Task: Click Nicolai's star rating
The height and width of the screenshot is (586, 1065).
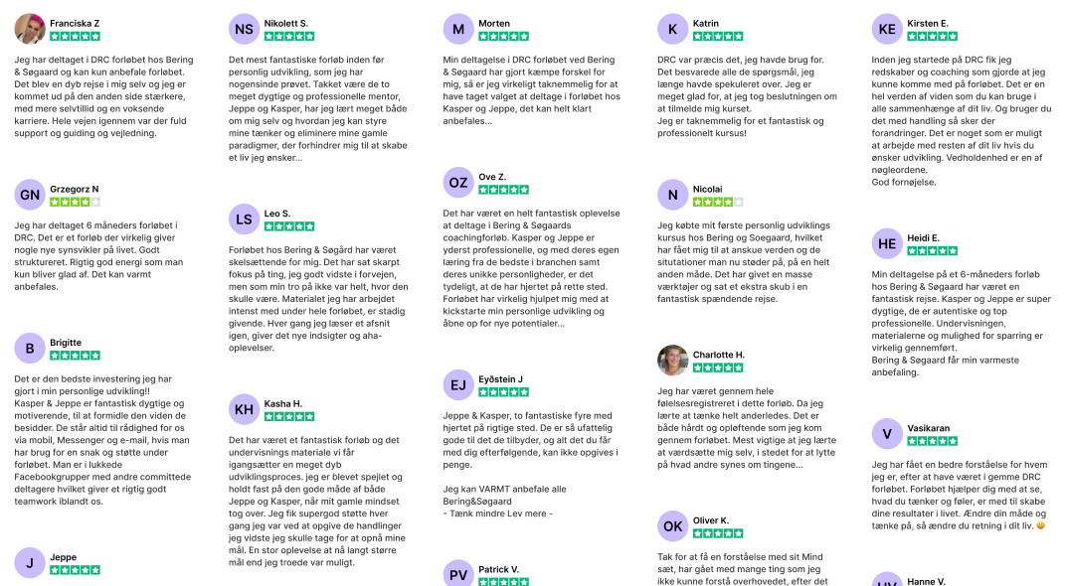Action: click(718, 202)
